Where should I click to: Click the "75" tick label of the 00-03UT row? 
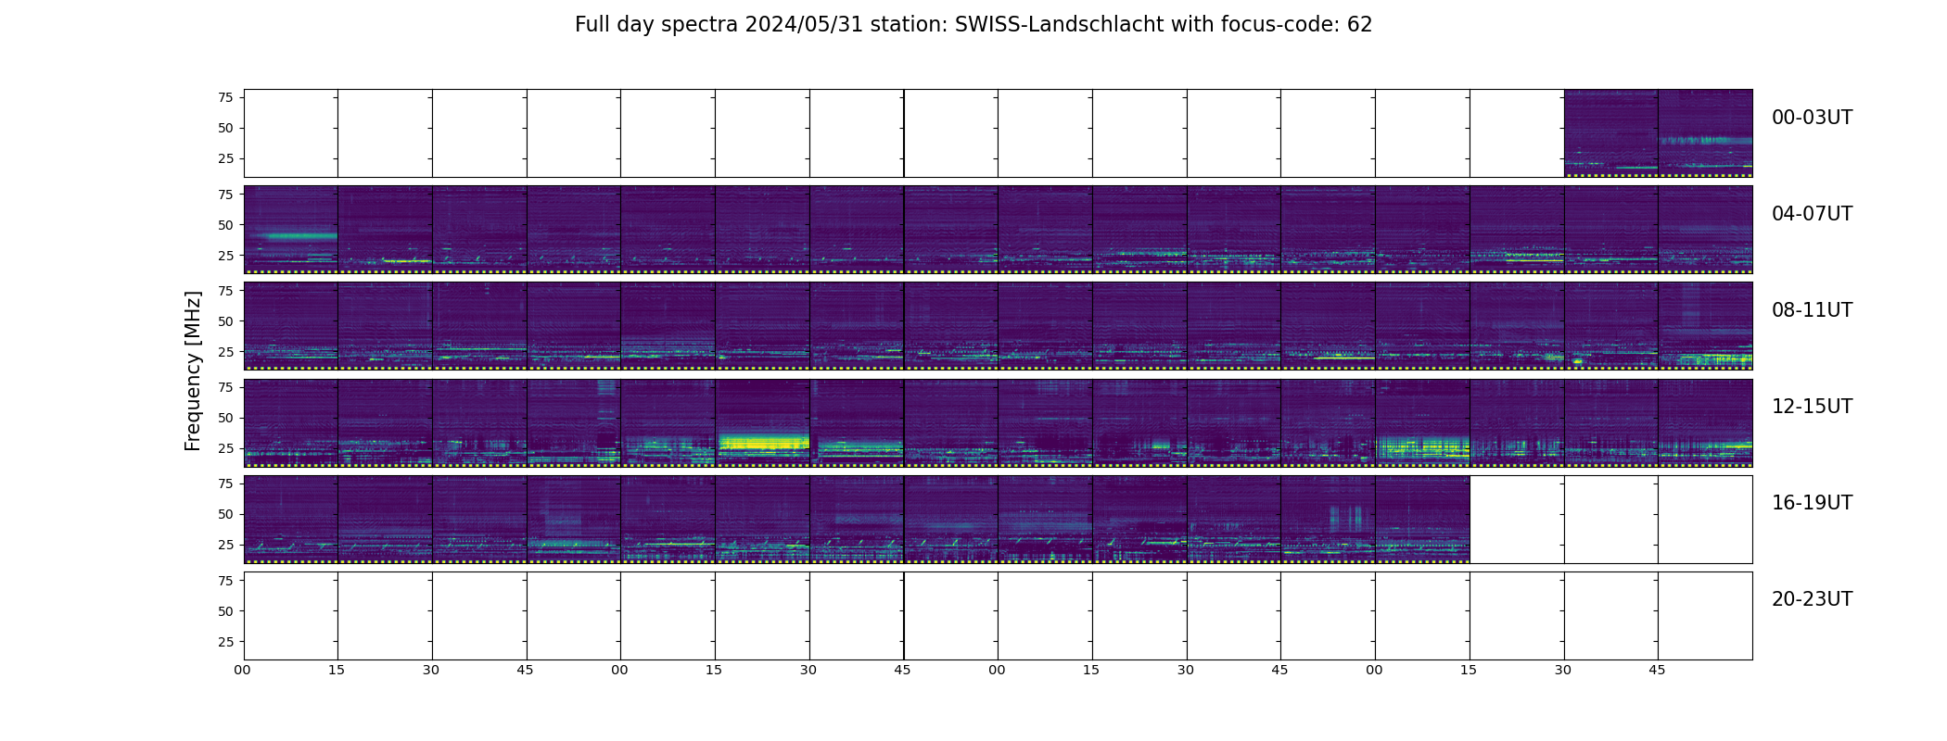tap(225, 97)
